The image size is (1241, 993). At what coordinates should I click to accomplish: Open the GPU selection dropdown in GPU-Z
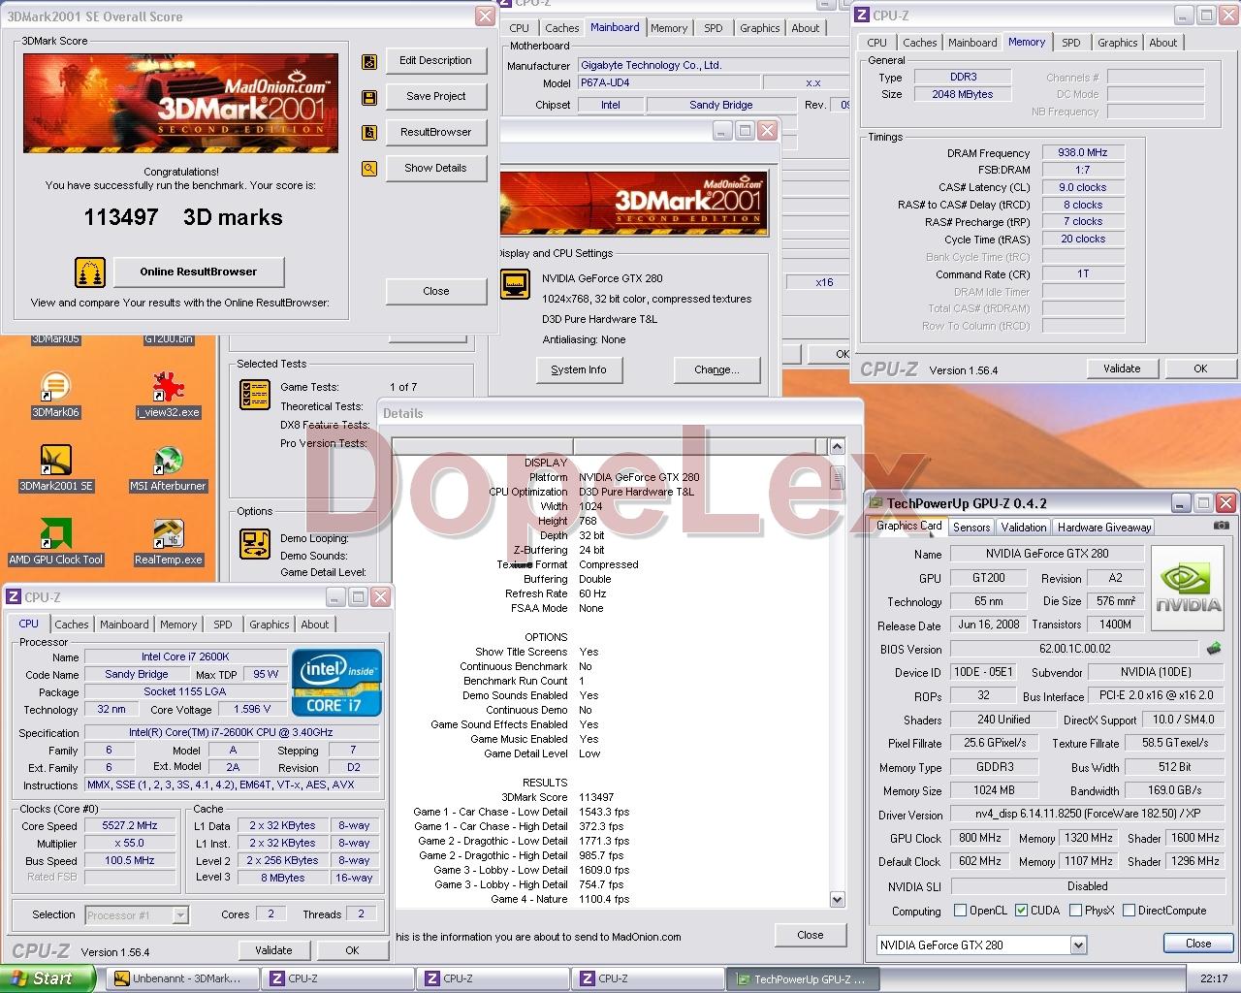point(1078,945)
